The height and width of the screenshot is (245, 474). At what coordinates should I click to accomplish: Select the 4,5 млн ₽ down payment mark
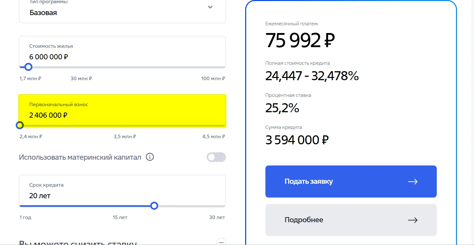(x=213, y=137)
